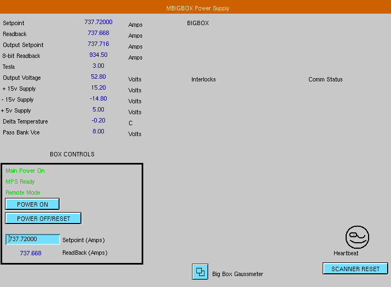Click the Interlocks heading
The height and width of the screenshot is (287, 391).
click(x=203, y=80)
